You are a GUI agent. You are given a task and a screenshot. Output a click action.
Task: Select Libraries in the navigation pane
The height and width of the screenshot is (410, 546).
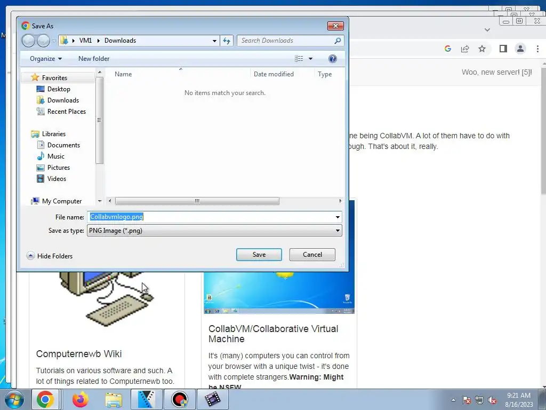[54, 134]
